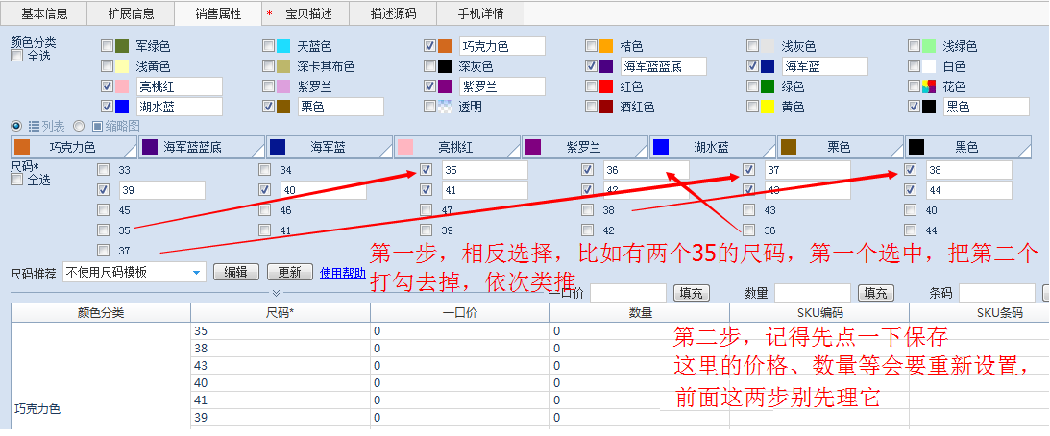Collapse the panel with the double-chevron expander

[x=276, y=293]
